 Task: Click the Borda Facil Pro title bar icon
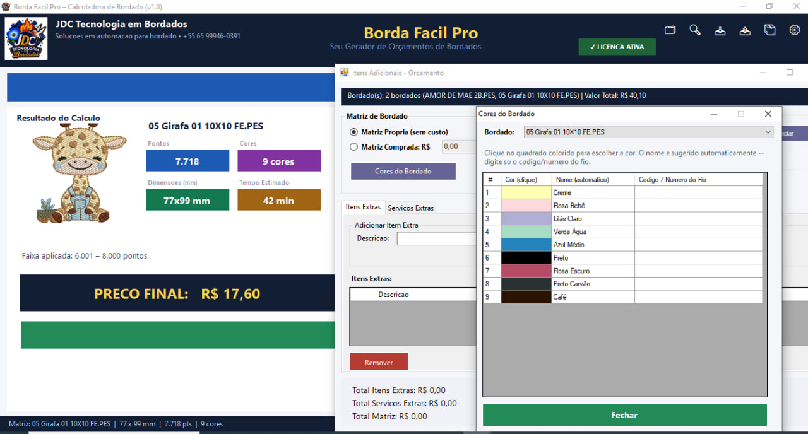pyautogui.click(x=6, y=6)
